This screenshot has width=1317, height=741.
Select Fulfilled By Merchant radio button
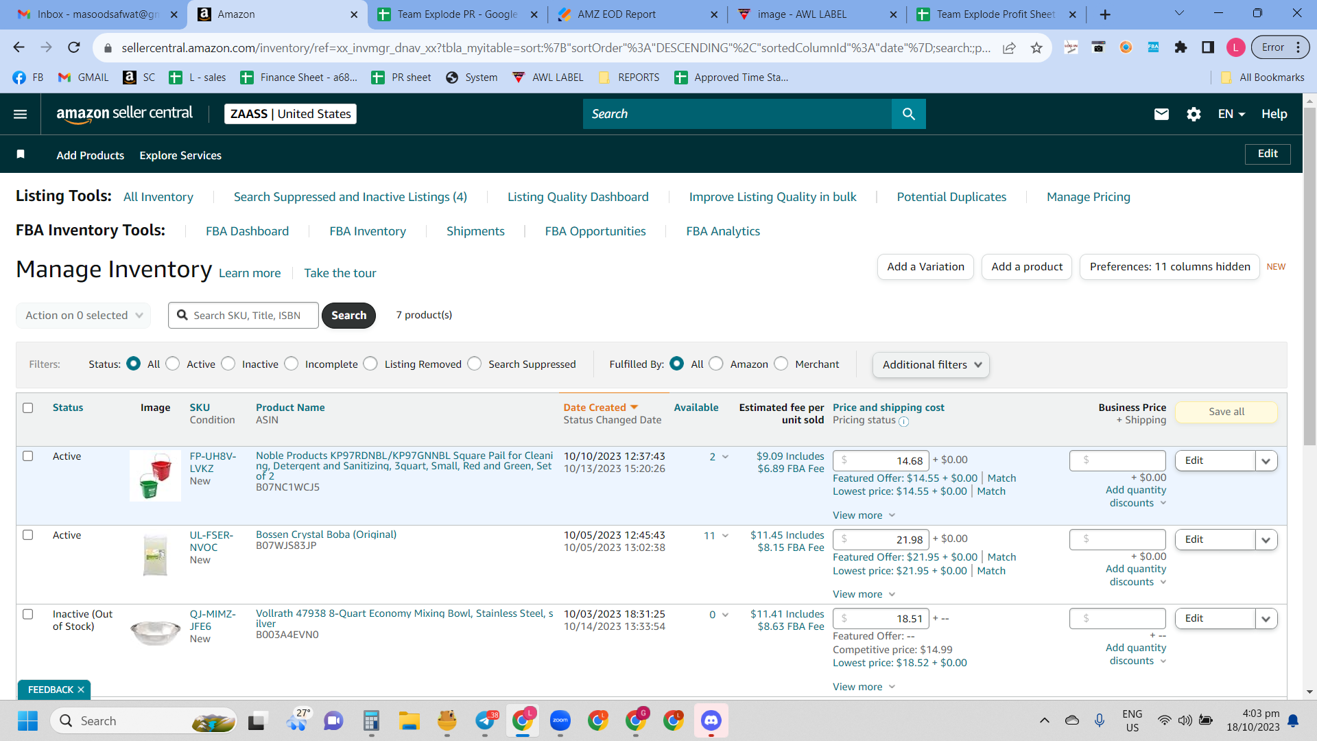point(781,364)
